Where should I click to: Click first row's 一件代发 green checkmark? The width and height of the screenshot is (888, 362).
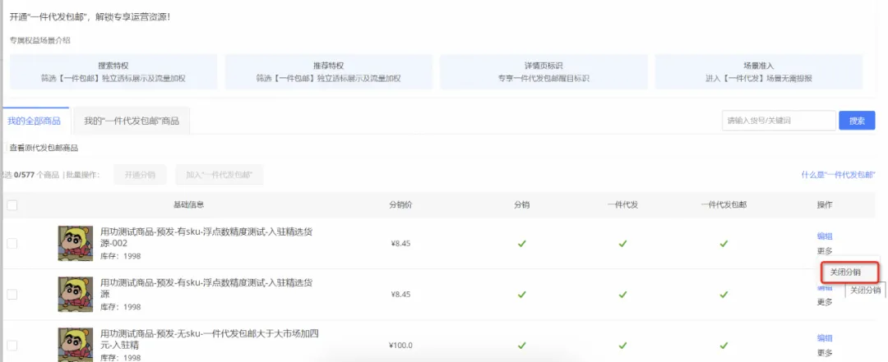pyautogui.click(x=622, y=243)
